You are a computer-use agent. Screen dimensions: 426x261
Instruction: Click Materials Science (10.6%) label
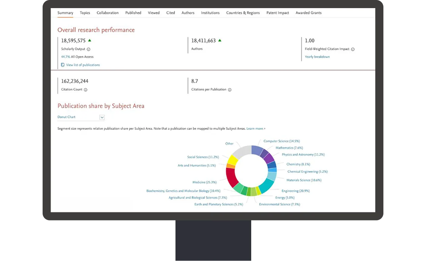(304, 180)
